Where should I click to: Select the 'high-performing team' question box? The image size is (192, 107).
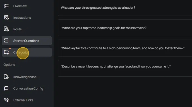(125, 48)
